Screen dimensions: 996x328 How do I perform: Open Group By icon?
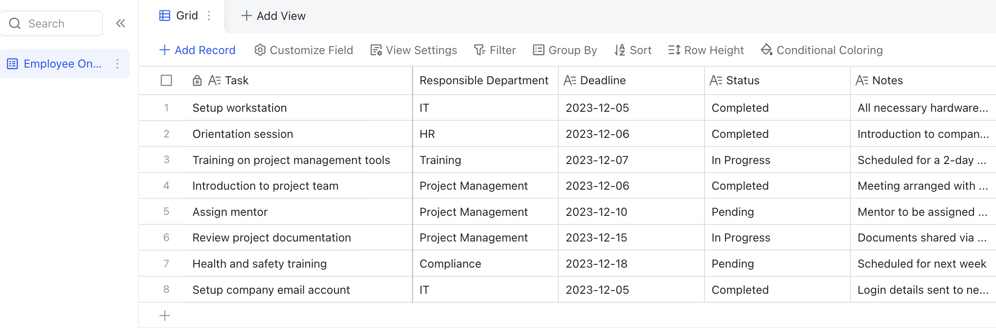point(539,50)
